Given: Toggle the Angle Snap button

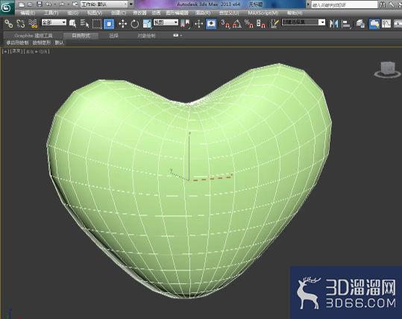Looking at the screenshot, I should pyautogui.click(x=237, y=24).
